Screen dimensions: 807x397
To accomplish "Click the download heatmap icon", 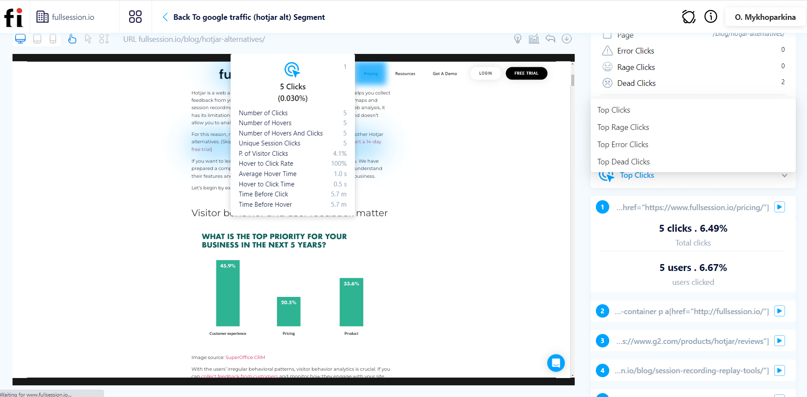I will (567, 39).
